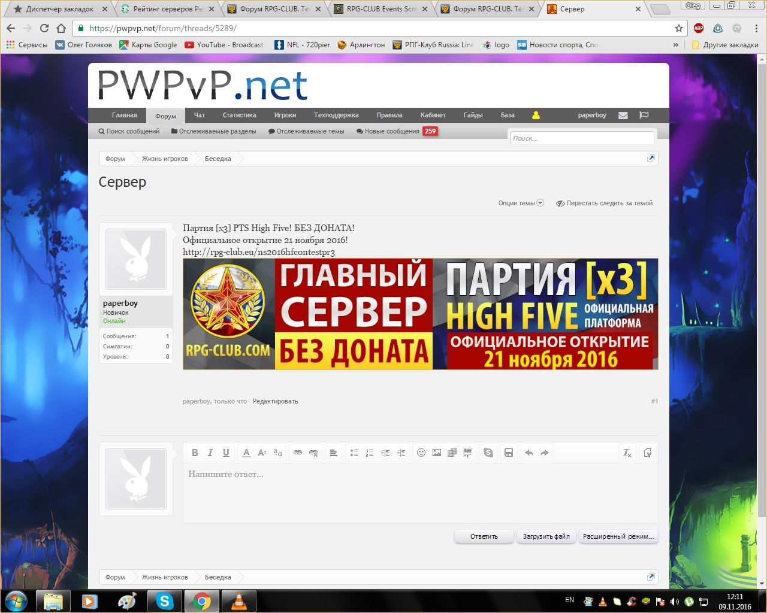This screenshot has height=613, width=767.
Task: Open the paperboy account menu
Action: tap(592, 116)
